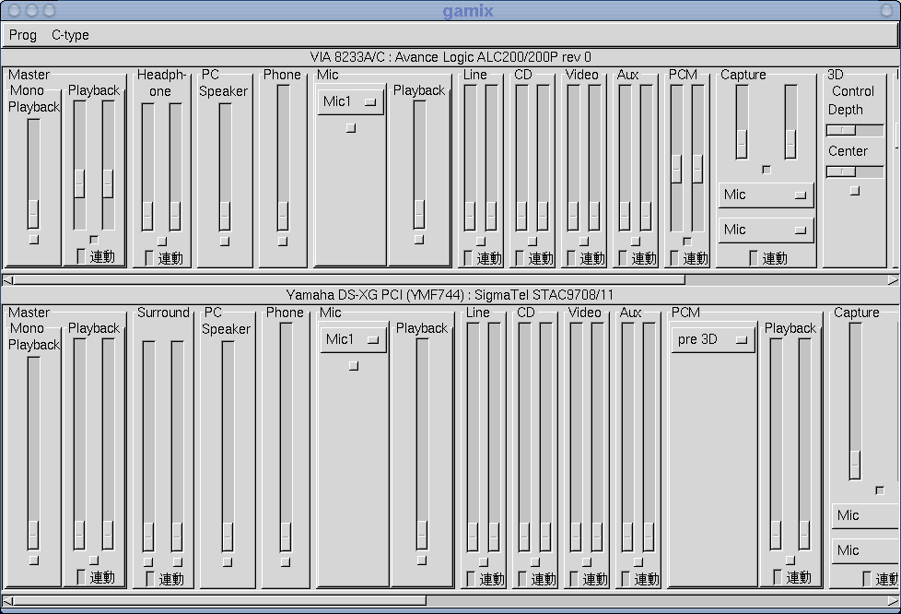Open the C-type menu
The width and height of the screenshot is (901, 614).
(x=70, y=35)
